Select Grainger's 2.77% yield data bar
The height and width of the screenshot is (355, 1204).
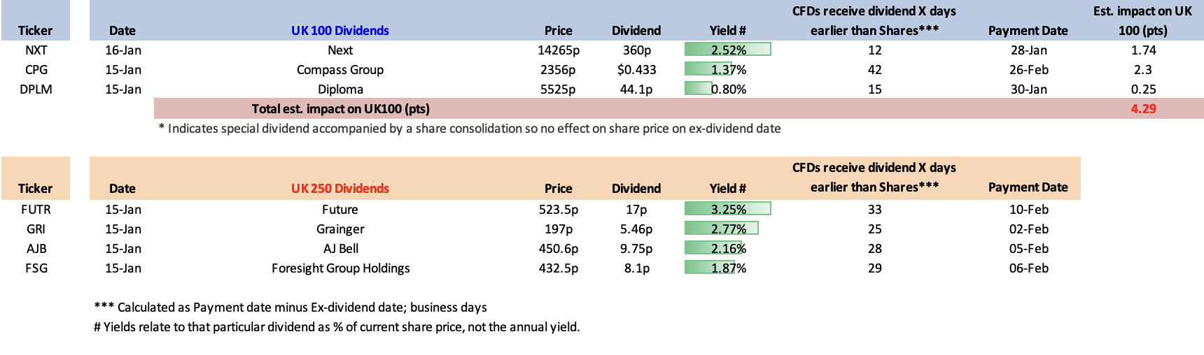coord(721,229)
